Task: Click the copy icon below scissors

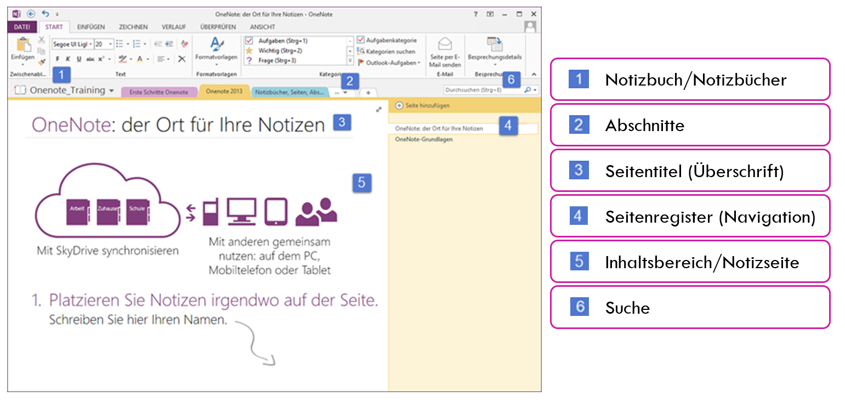Action: [41, 51]
